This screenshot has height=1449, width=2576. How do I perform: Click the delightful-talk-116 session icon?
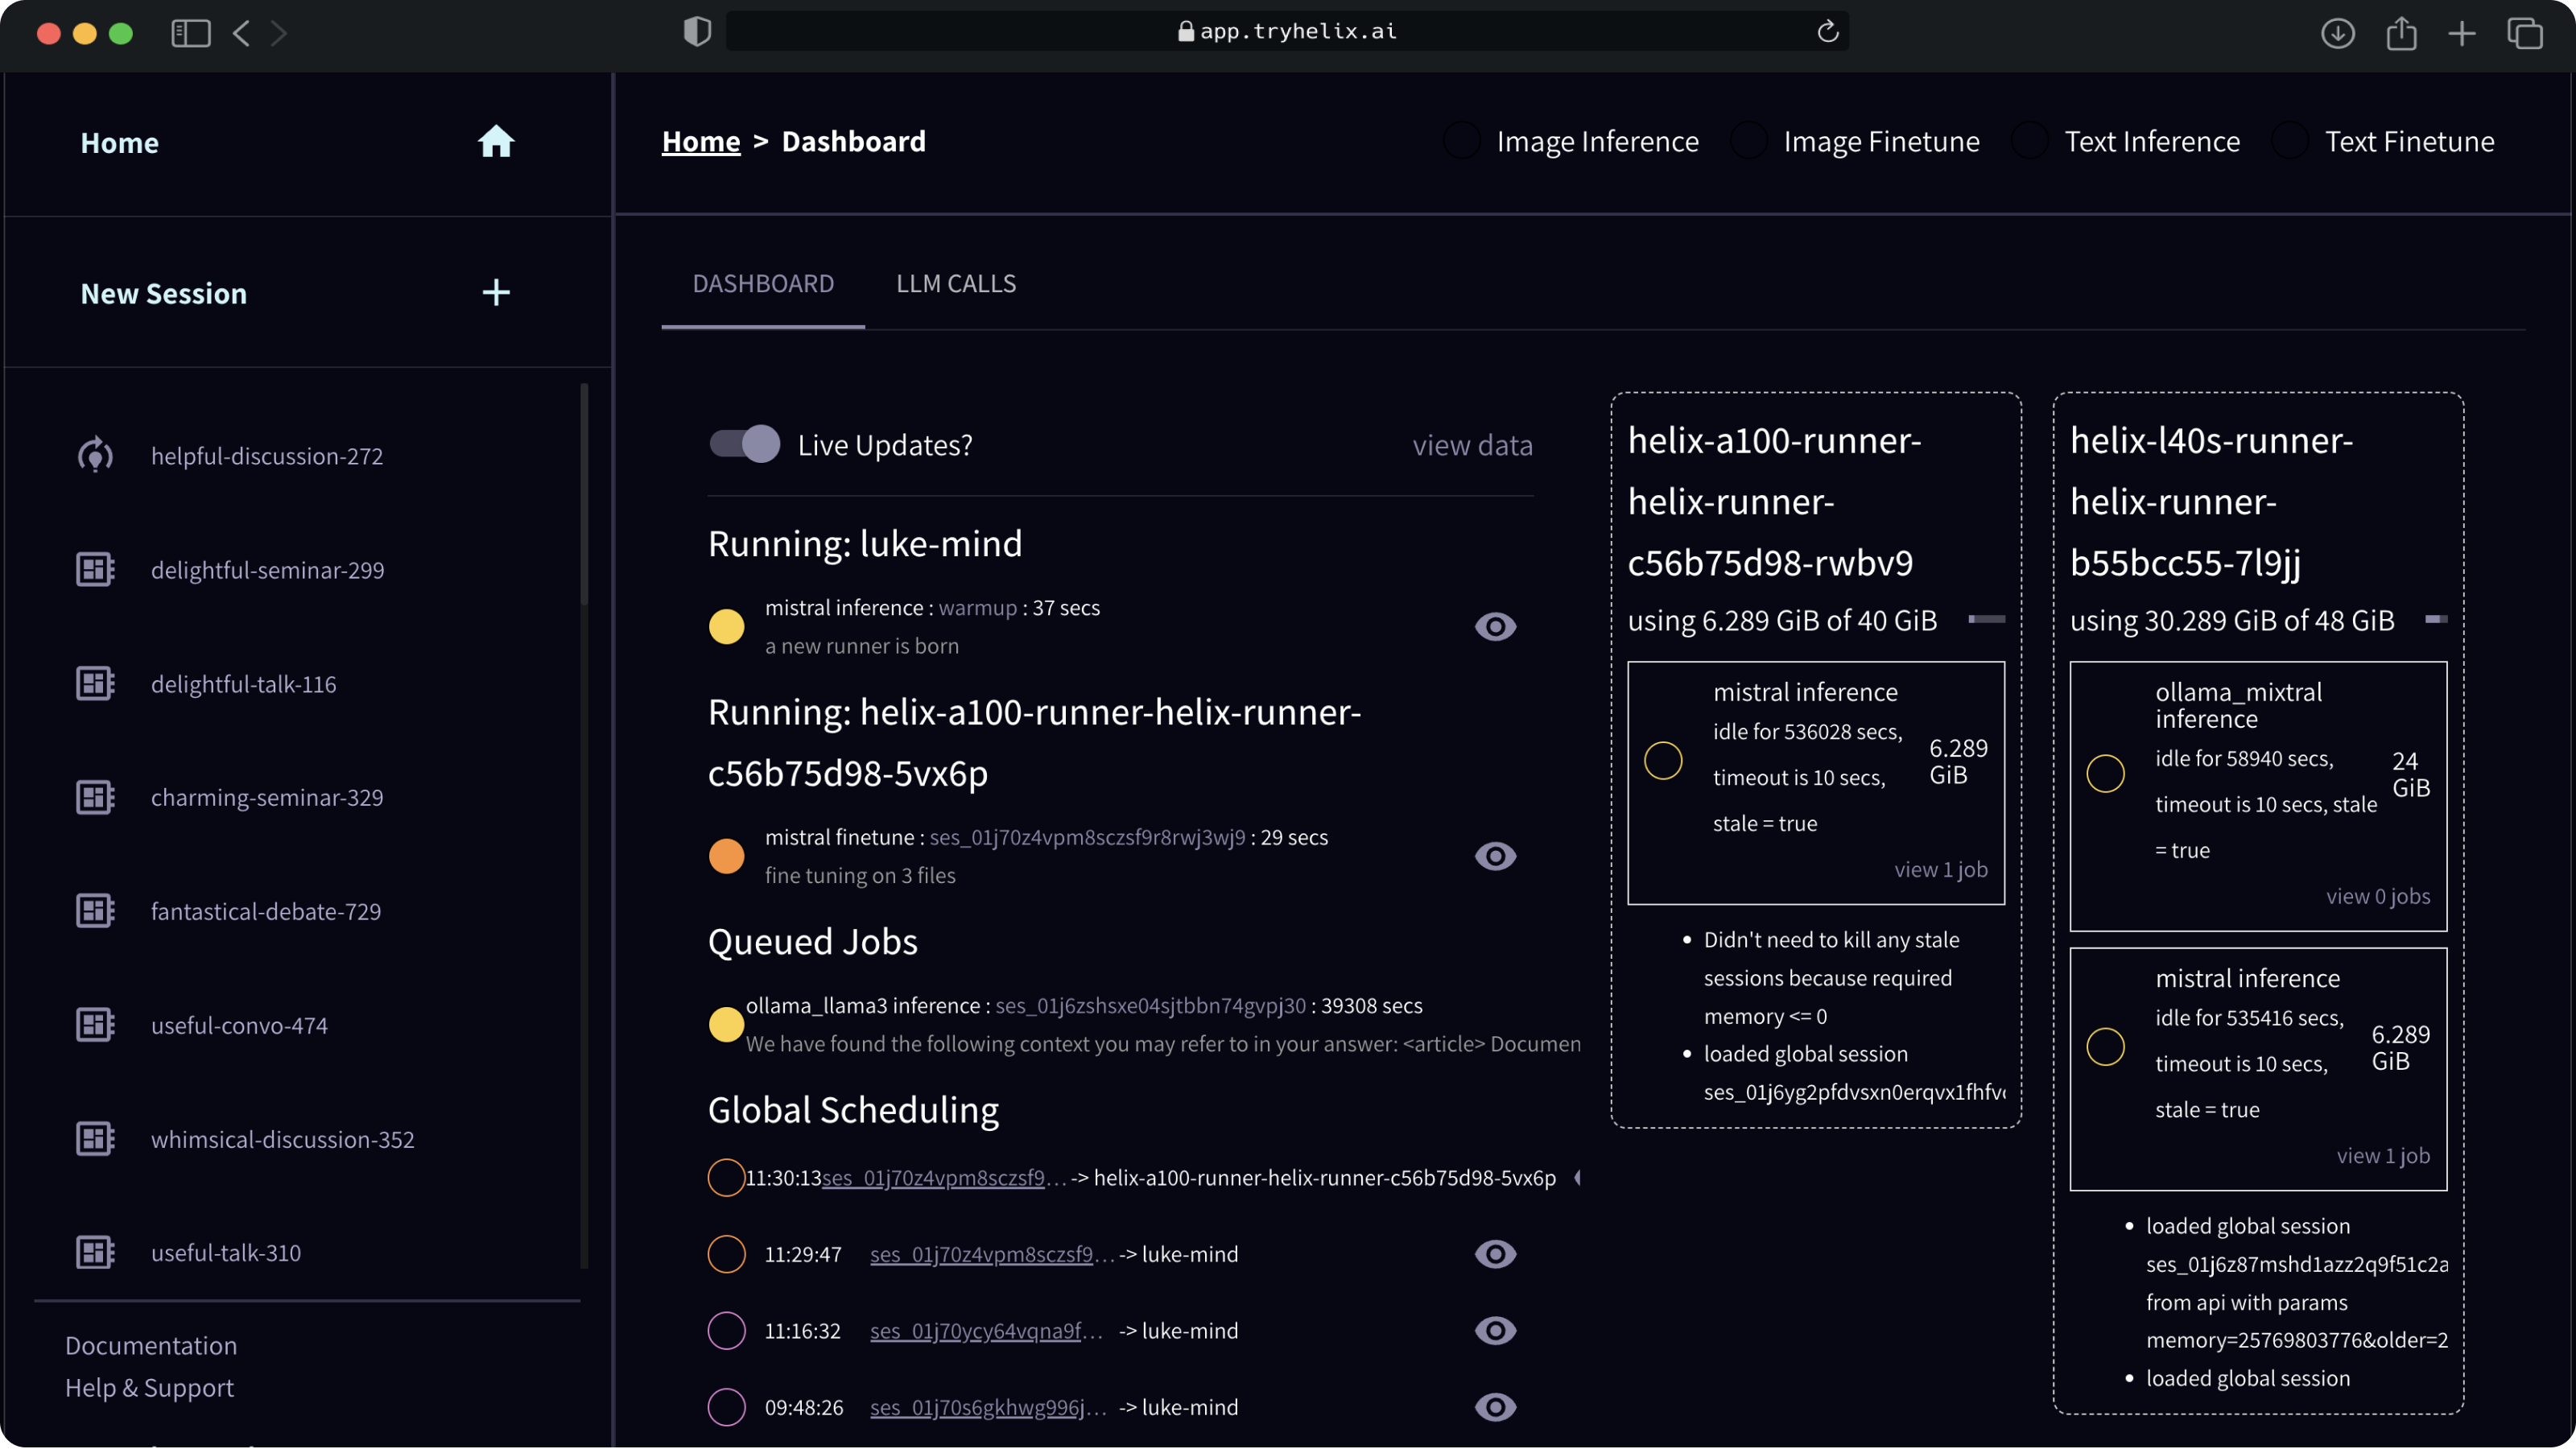click(x=95, y=683)
